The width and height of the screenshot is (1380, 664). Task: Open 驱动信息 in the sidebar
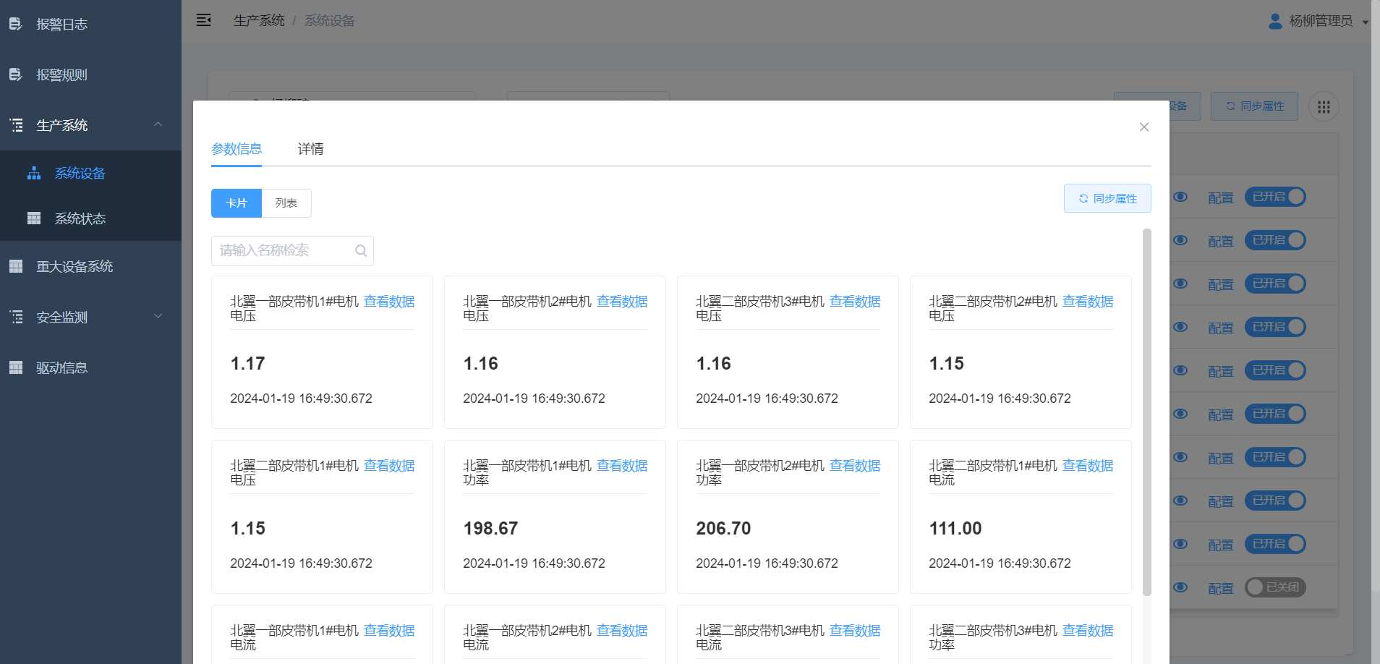tap(90, 367)
